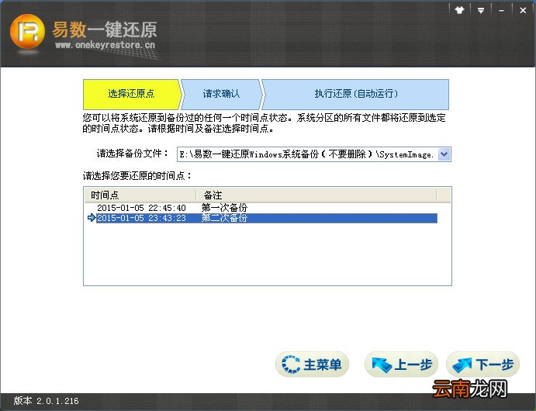Click the 第二次备份 note cell
The image size is (536, 411).
pyautogui.click(x=224, y=218)
